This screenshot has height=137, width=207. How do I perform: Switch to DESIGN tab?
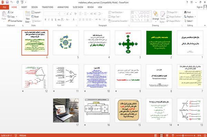(34, 7)
